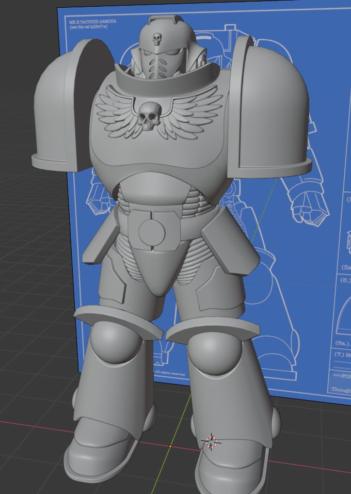Image resolution: width=351 pixels, height=494 pixels.
Task: Select the round belt buckle disc
Action: [x=152, y=232]
